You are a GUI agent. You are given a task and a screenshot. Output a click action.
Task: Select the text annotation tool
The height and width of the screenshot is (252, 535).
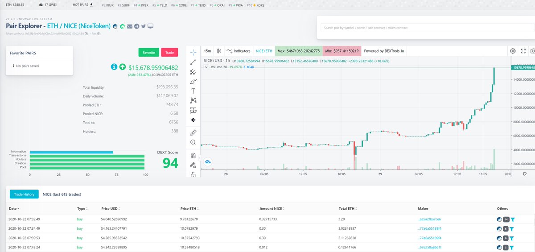[x=193, y=91]
